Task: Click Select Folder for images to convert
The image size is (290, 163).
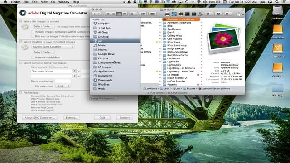Action: click(43, 26)
